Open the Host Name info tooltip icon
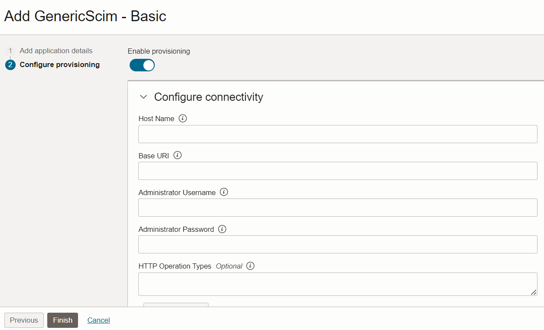This screenshot has height=330, width=544. 182,118
